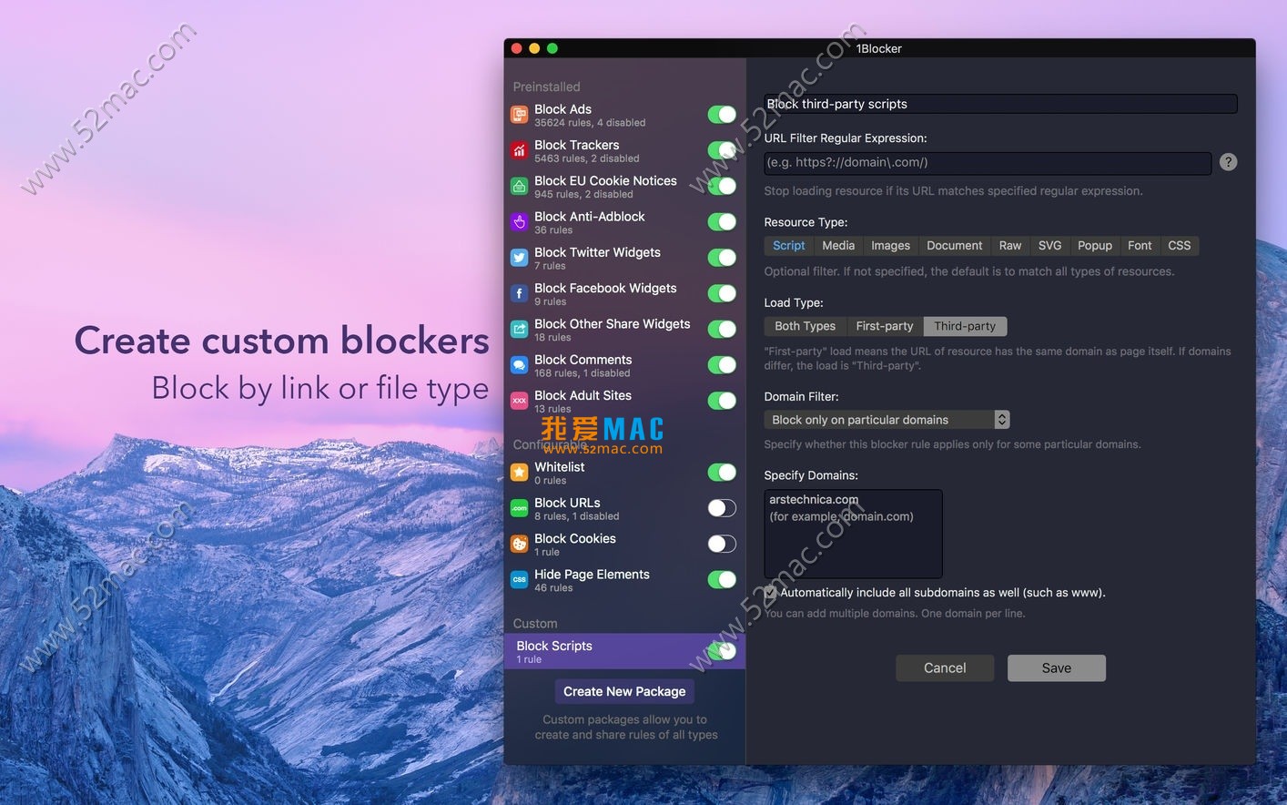Switch to the Images resource type
The width and height of the screenshot is (1287, 805).
coord(890,245)
